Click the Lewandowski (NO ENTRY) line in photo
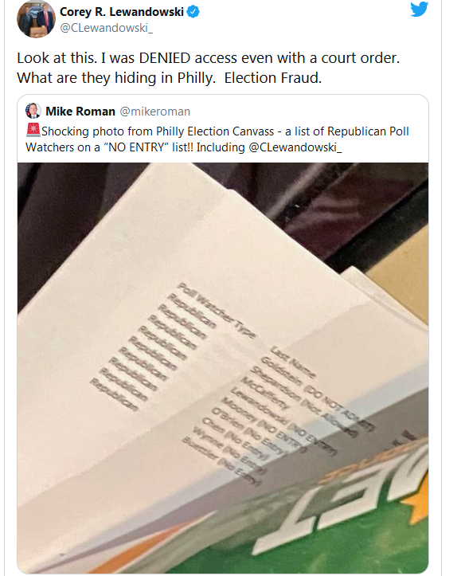This screenshot has height=576, width=465. coord(283,421)
